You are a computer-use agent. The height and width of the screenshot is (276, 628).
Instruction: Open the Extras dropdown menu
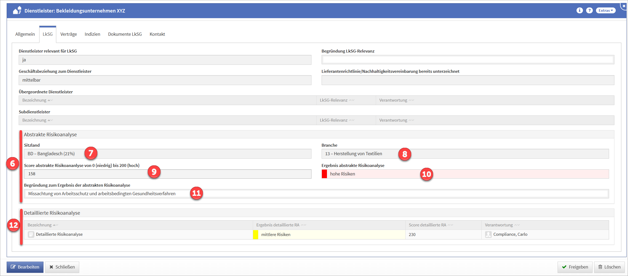(x=606, y=10)
